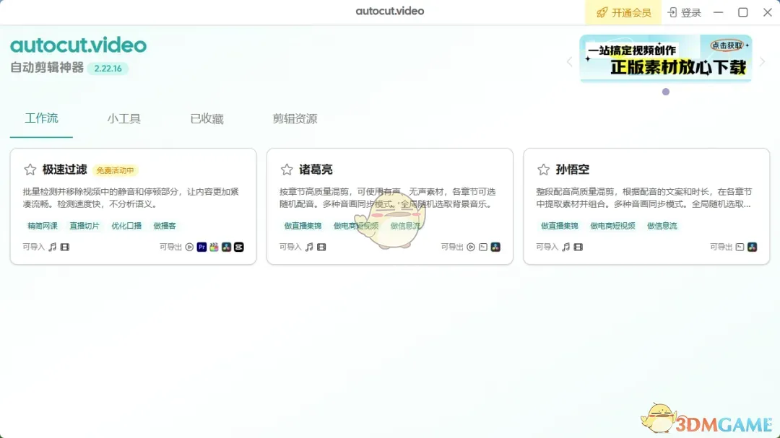Click the Final Cut Pro export icon in 极速过滤
This screenshot has width=780, height=438.
coord(214,247)
